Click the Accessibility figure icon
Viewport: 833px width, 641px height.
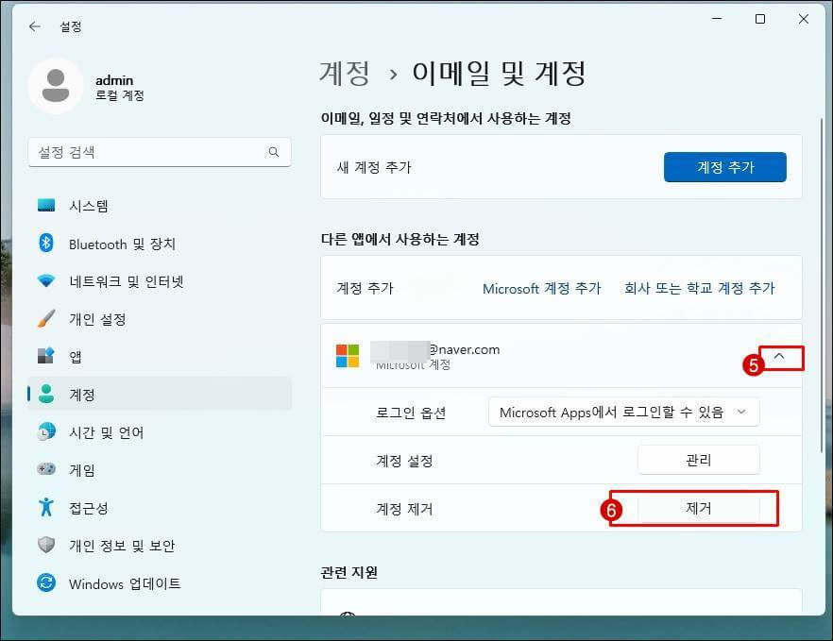tap(46, 507)
